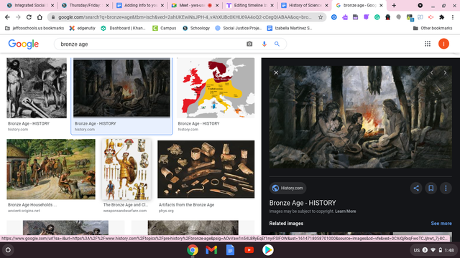
Task: Start voice search with the microphone
Action: [x=264, y=44]
